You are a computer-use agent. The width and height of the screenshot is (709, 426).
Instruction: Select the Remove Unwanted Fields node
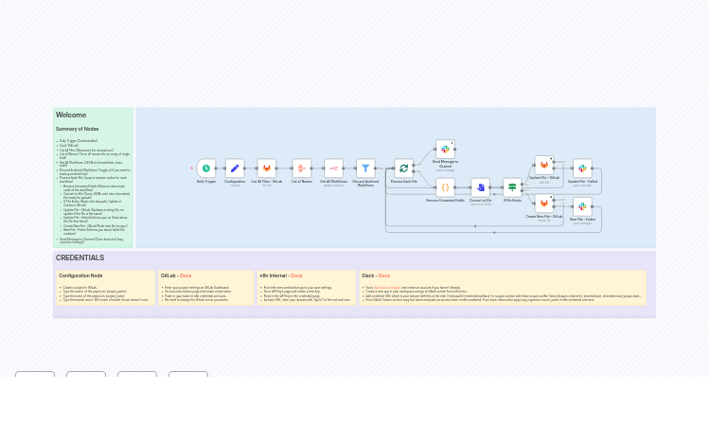point(445,187)
